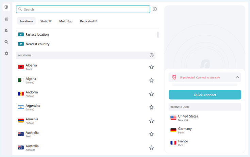Collapse the connection status panel chevron

point(237,77)
